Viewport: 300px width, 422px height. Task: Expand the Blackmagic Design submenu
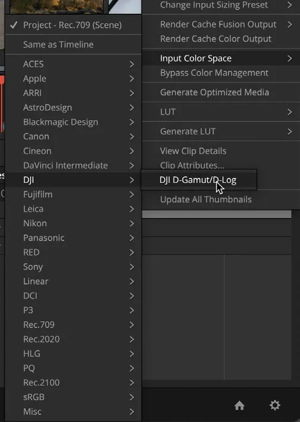pyautogui.click(x=73, y=122)
